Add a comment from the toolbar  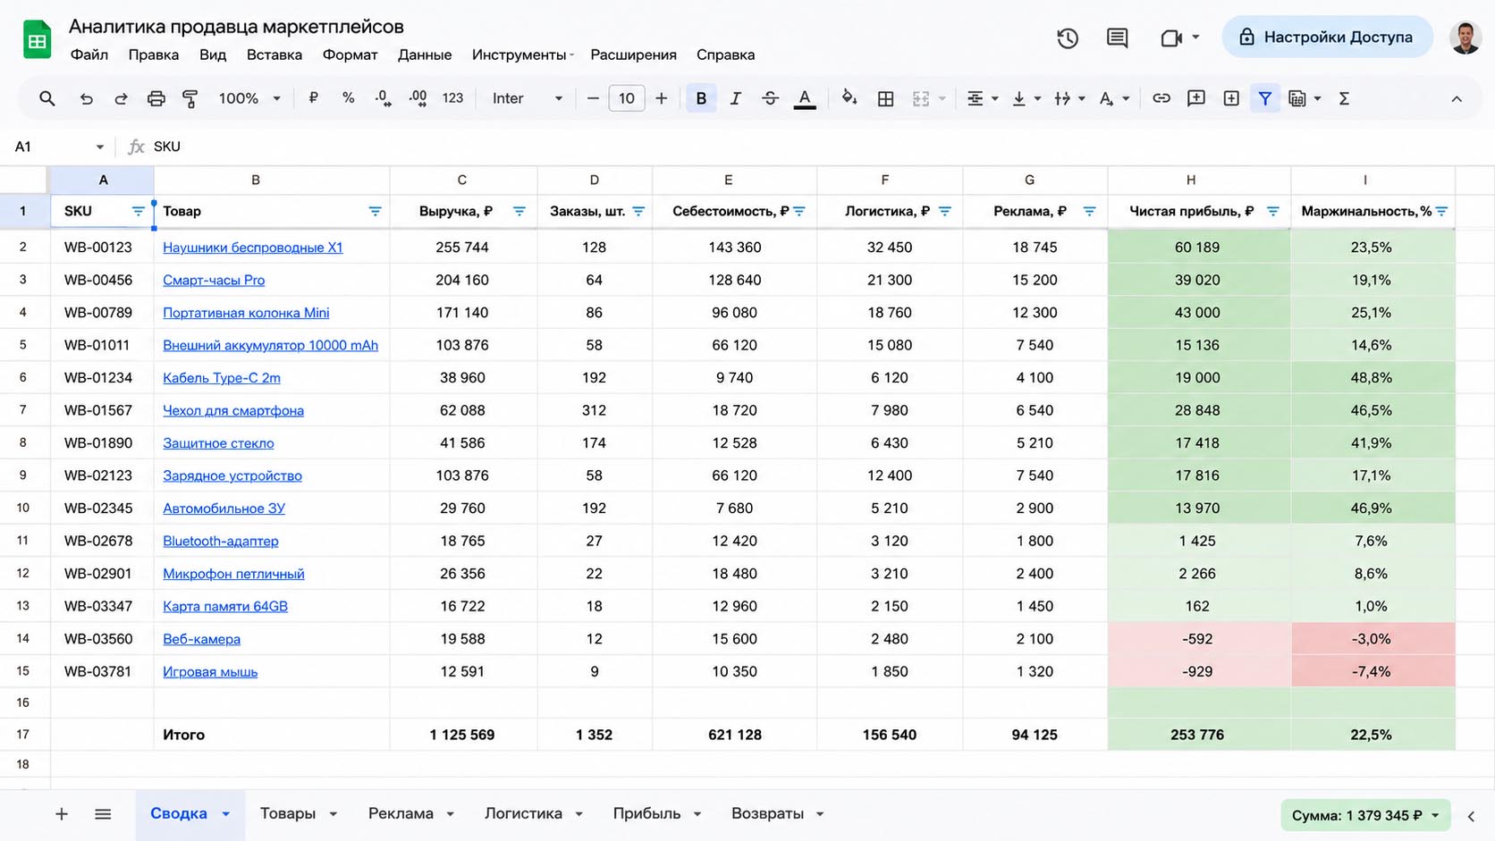pos(1195,98)
